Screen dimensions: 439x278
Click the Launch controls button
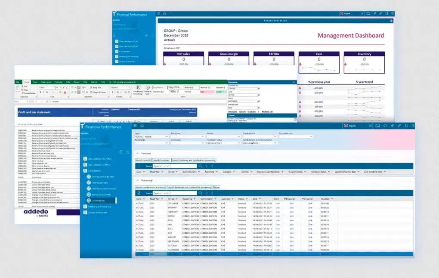[143, 160]
